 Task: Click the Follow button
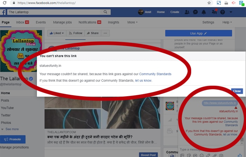point(76,33)
